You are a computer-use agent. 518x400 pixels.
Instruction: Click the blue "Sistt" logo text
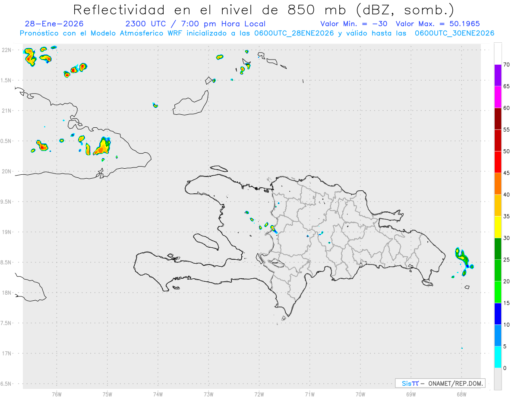tap(410, 383)
